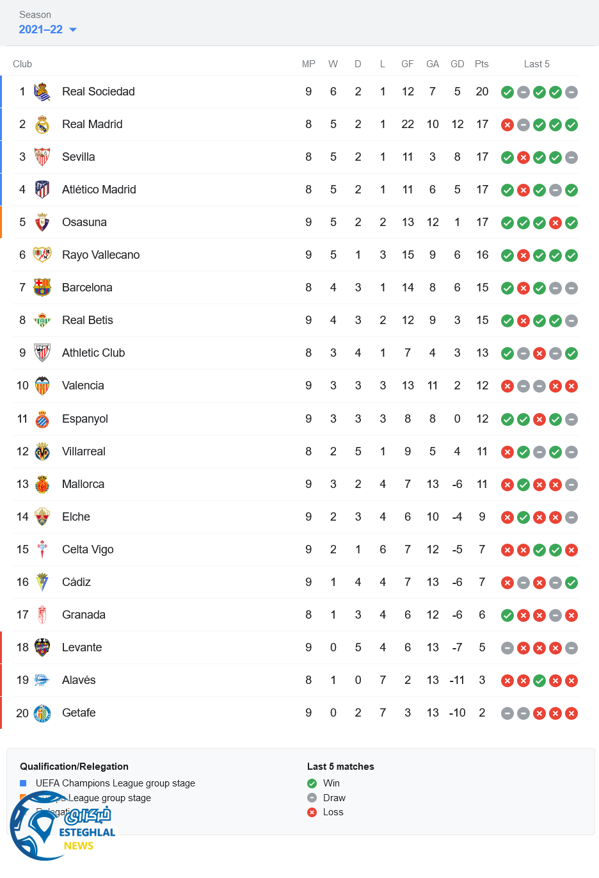Click the GD column header

tap(457, 64)
